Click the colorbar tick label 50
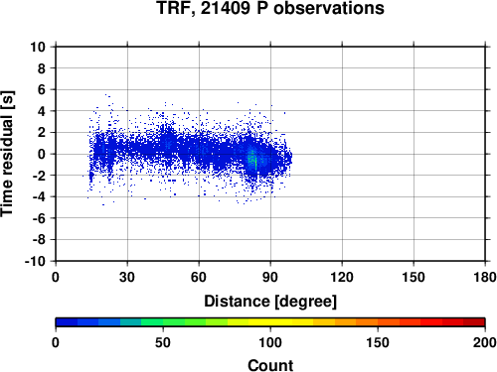Image resolution: width=497 pixels, height=372 pixels. (163, 342)
